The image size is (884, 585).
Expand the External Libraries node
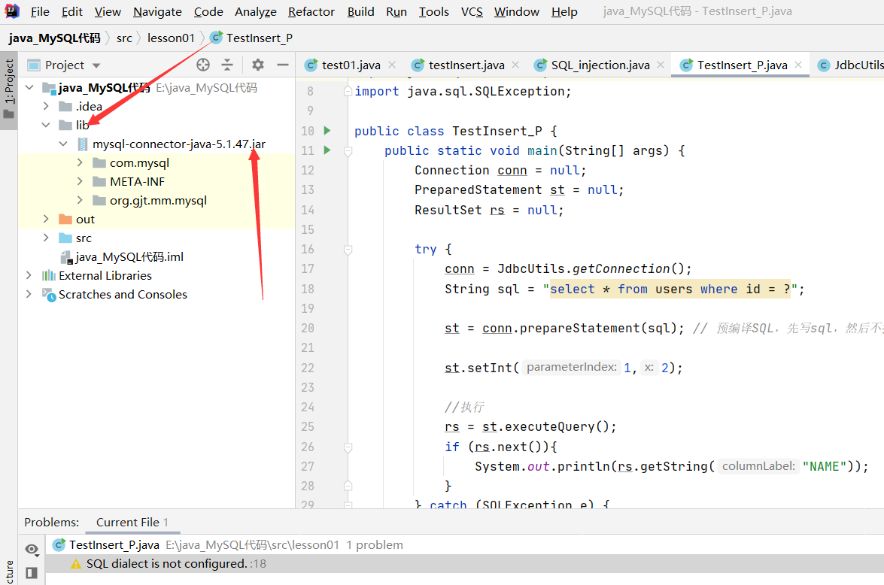(x=28, y=276)
